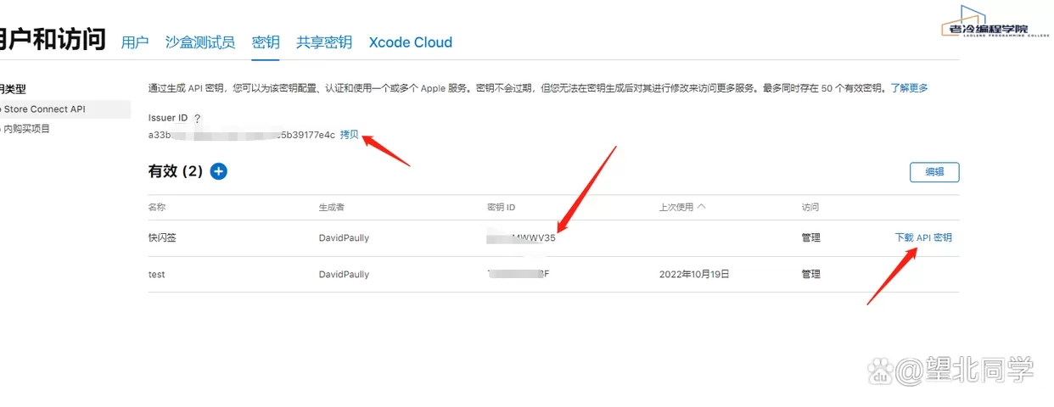This screenshot has width=1054, height=407.
Task: Select Store Connect API in sidebar
Action: point(65,109)
